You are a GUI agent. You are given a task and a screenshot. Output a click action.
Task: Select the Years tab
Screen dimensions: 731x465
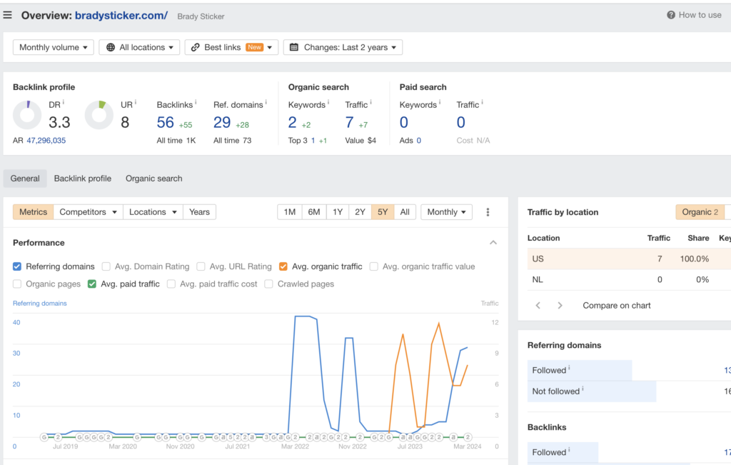click(200, 211)
